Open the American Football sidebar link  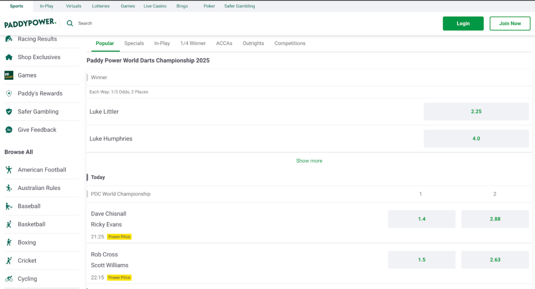point(42,170)
